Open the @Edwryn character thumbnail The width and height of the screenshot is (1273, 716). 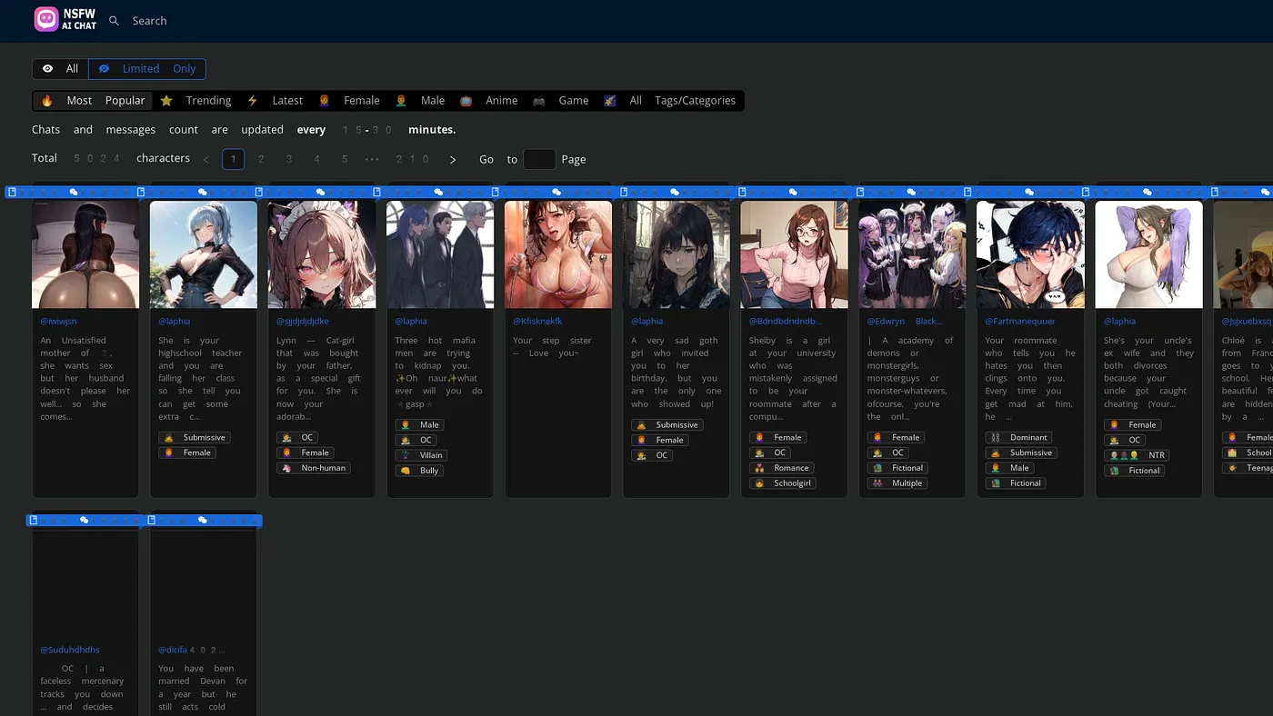(x=912, y=254)
